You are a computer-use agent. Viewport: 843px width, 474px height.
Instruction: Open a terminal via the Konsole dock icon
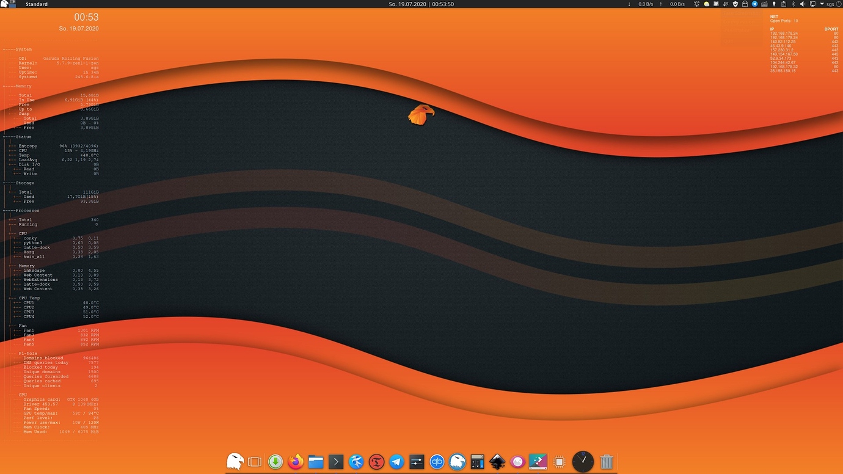coord(335,461)
